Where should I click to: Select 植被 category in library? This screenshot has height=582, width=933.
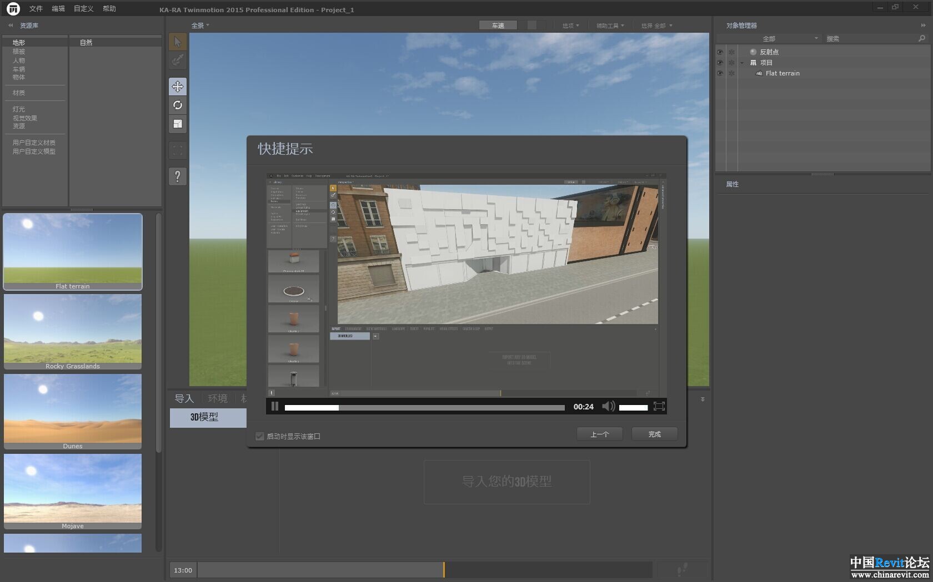coord(19,52)
